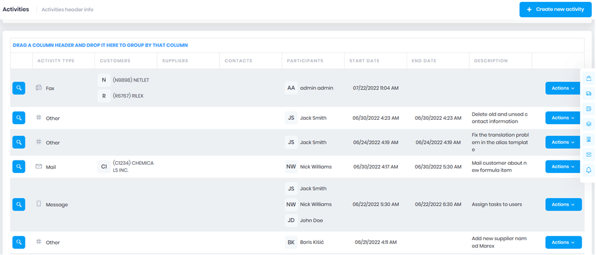Sort by Suppliers column header
Image resolution: width=596 pixels, height=255 pixels.
pos(175,61)
